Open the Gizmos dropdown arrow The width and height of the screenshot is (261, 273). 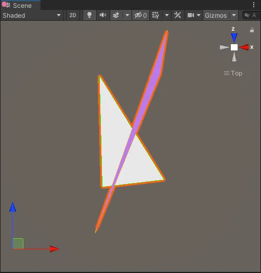(x=234, y=15)
